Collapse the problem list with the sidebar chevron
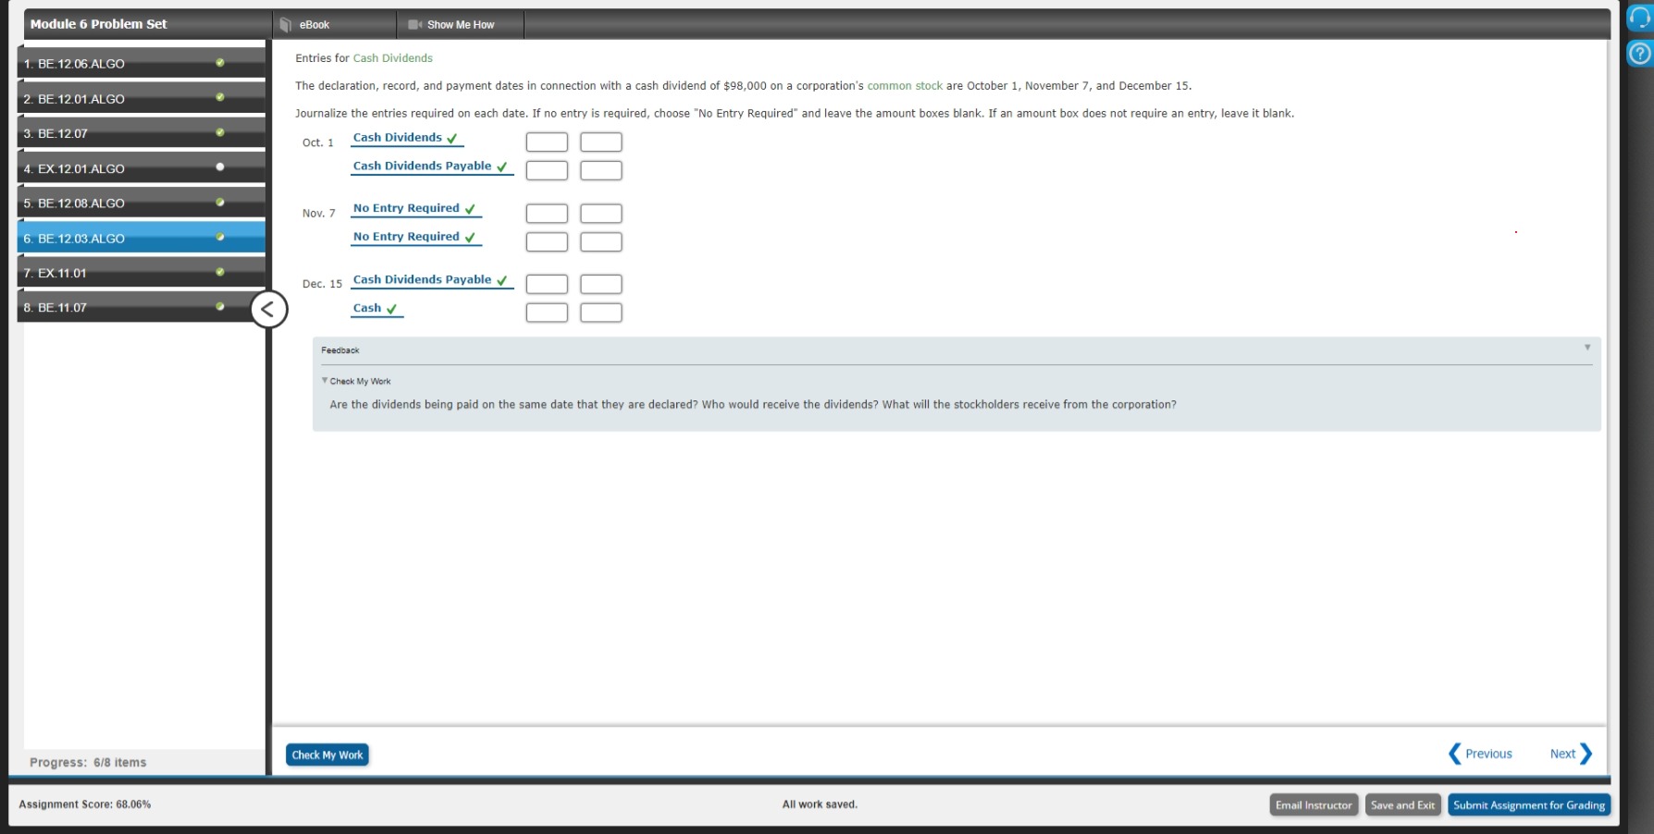The height and width of the screenshot is (834, 1654). pyautogui.click(x=267, y=309)
